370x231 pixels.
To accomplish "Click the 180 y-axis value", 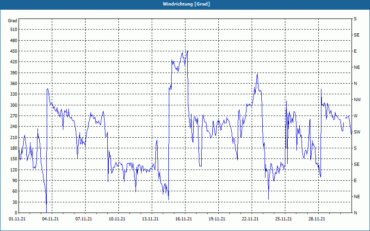I will 14,148.
